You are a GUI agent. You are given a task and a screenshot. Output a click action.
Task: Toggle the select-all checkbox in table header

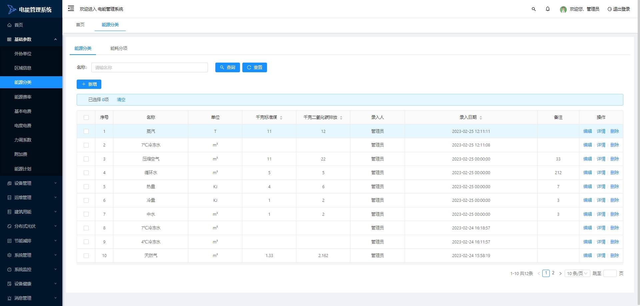click(86, 118)
